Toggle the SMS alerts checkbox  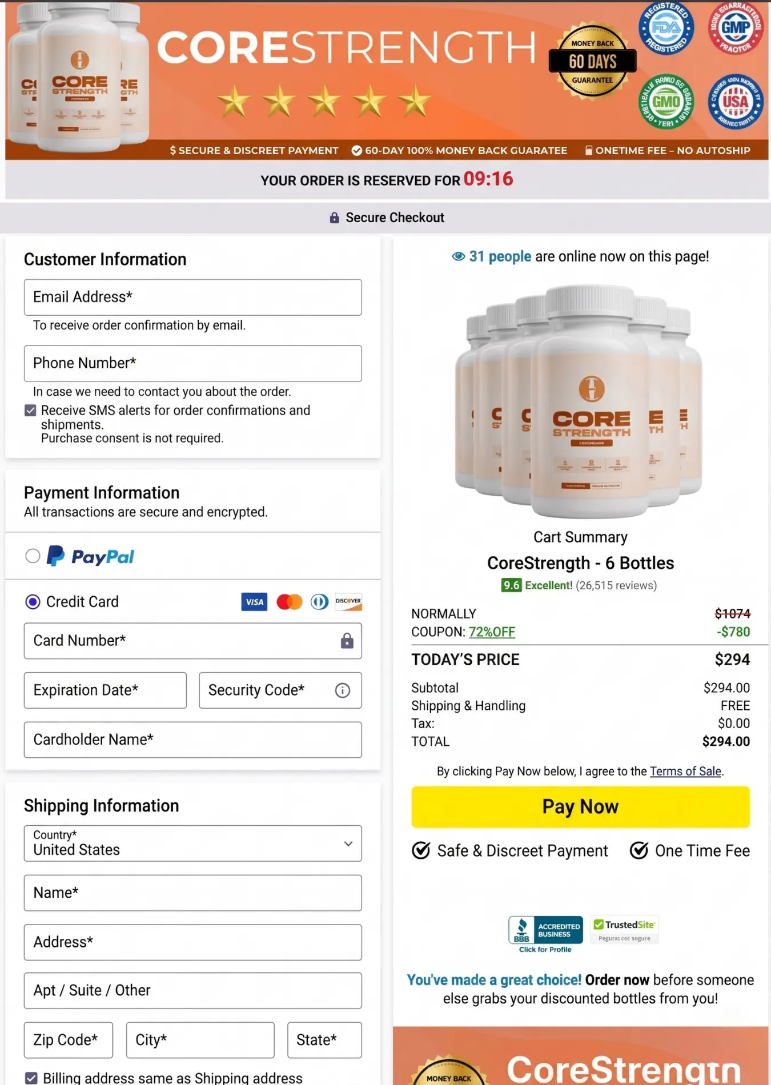pos(31,411)
